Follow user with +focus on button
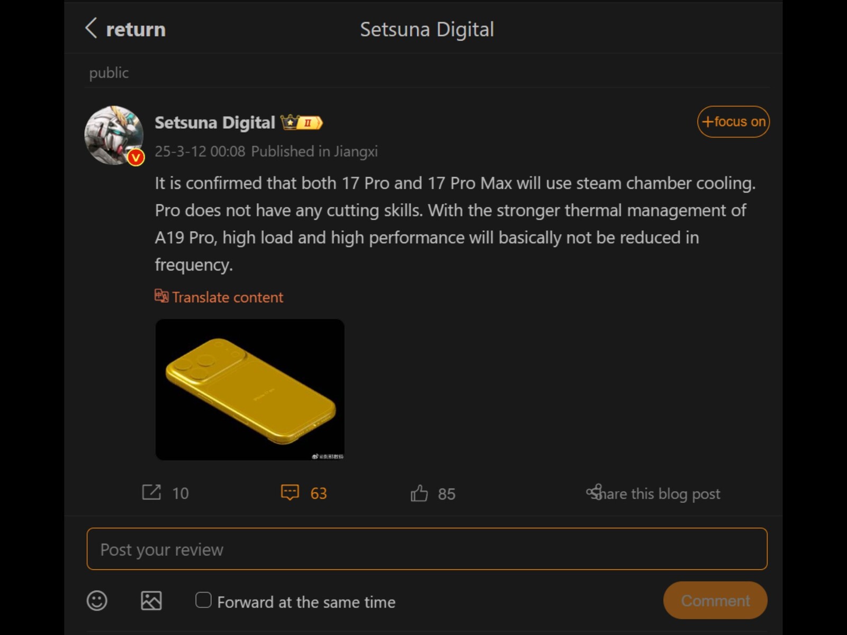This screenshot has width=847, height=635. click(733, 122)
